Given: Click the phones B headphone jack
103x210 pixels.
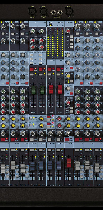Looking at the screenshot, I should point(60,13).
